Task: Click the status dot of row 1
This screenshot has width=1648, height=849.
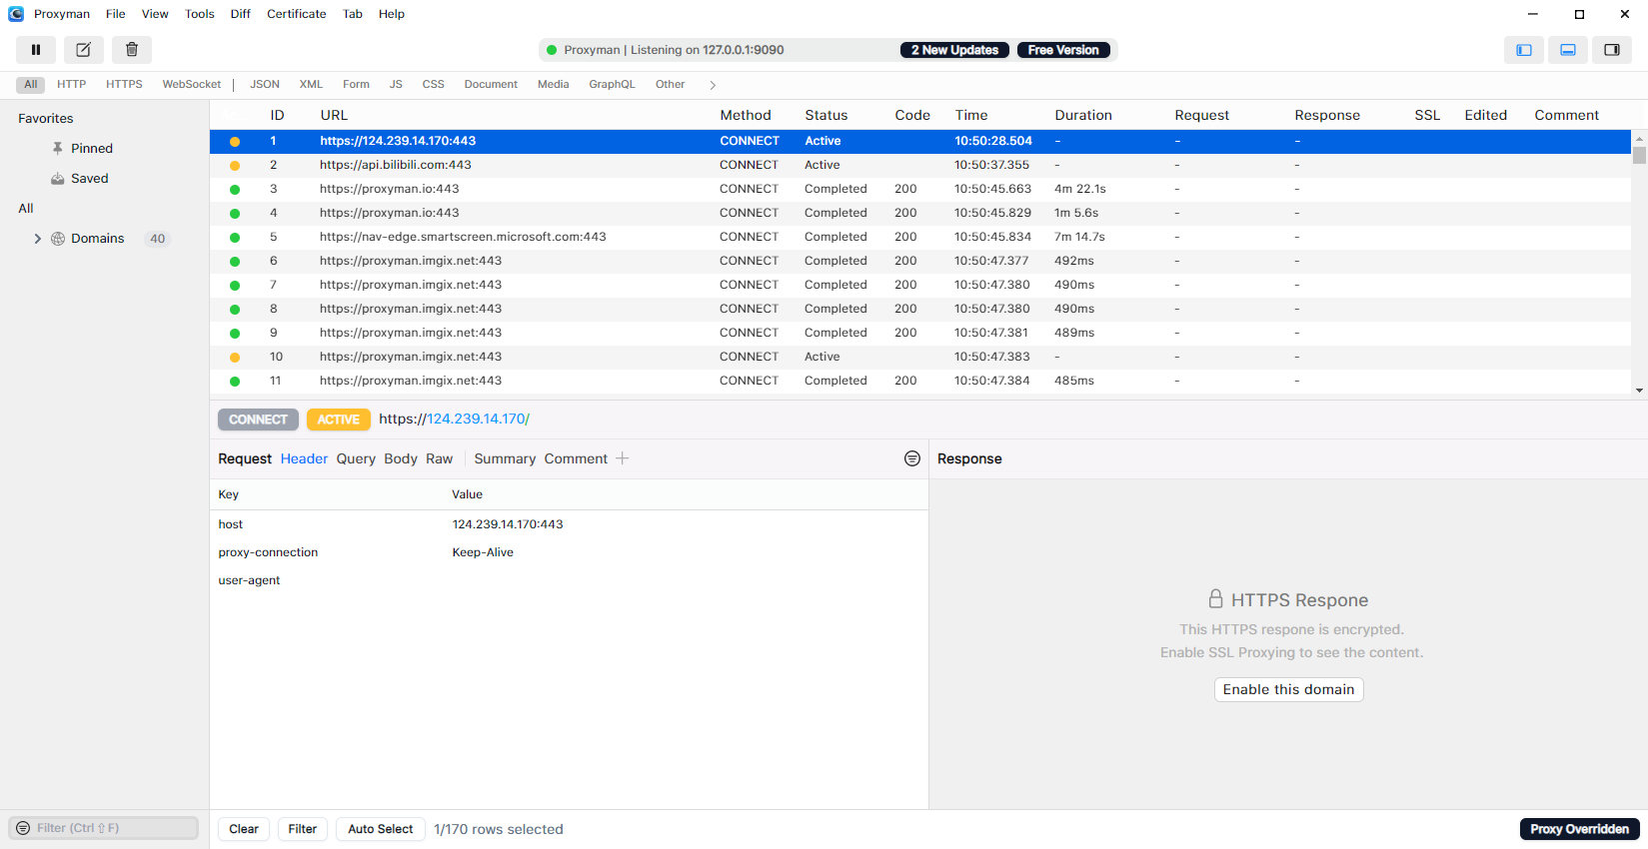Action: (235, 142)
